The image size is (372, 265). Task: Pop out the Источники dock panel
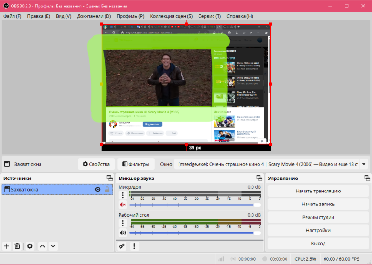(x=110, y=178)
